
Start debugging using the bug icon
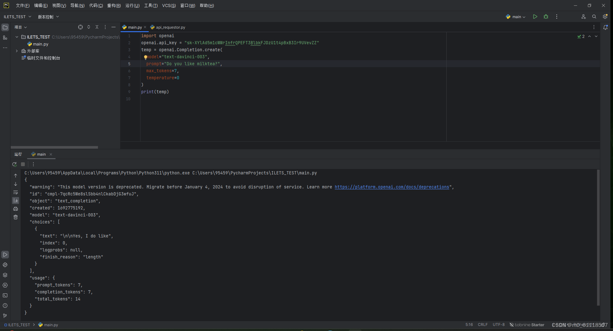click(x=546, y=17)
